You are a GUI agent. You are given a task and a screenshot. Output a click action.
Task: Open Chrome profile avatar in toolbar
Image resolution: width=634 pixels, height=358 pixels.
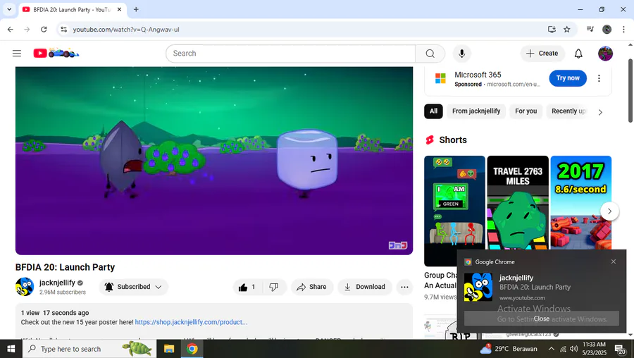tap(607, 29)
